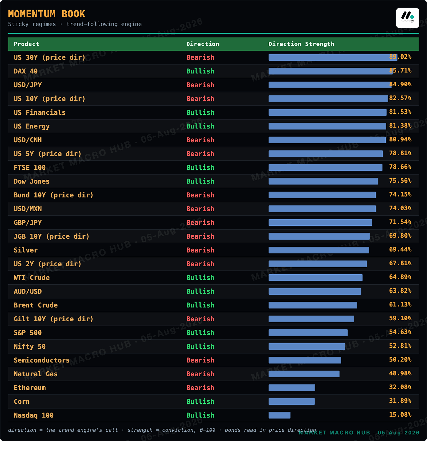Click the Bullish label for US Energy
Image resolution: width=429 pixels, height=465 pixels.
tap(201, 126)
